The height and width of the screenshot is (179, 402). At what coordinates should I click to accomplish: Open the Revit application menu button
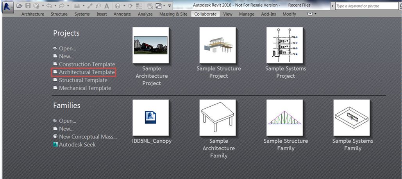8,7
